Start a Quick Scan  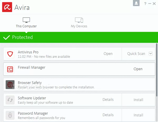tap(136, 54)
